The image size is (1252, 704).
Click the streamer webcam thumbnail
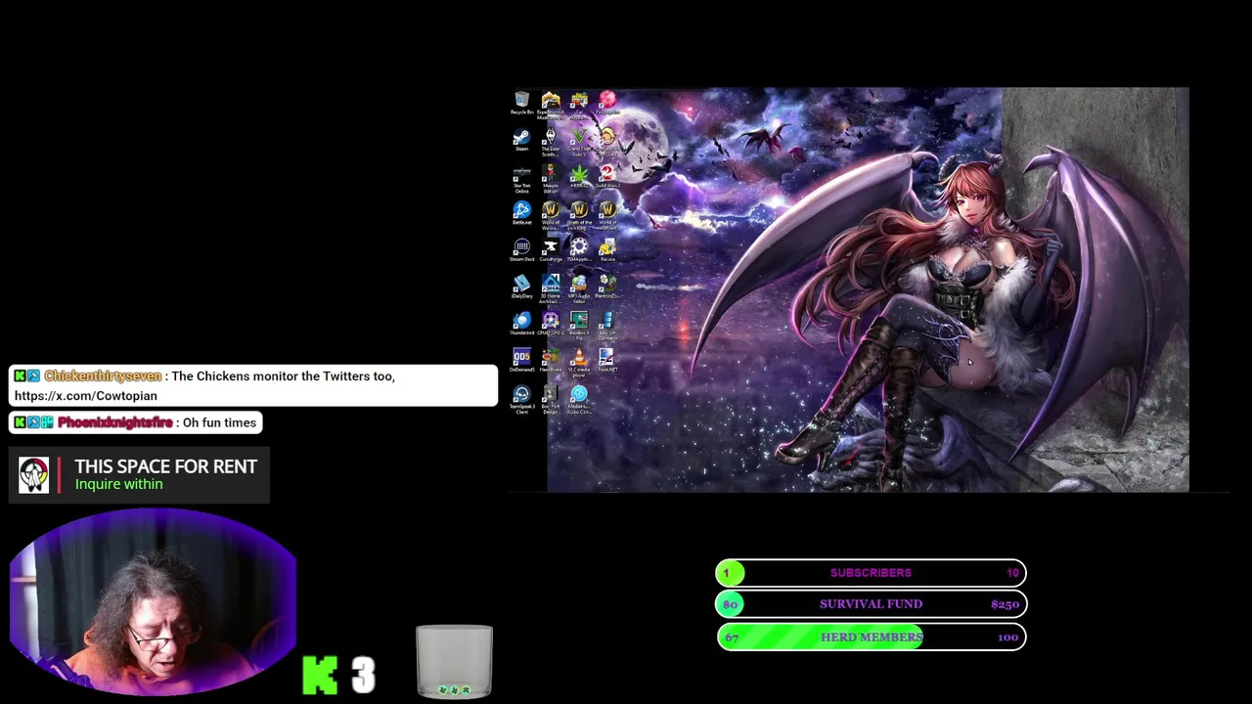click(153, 603)
